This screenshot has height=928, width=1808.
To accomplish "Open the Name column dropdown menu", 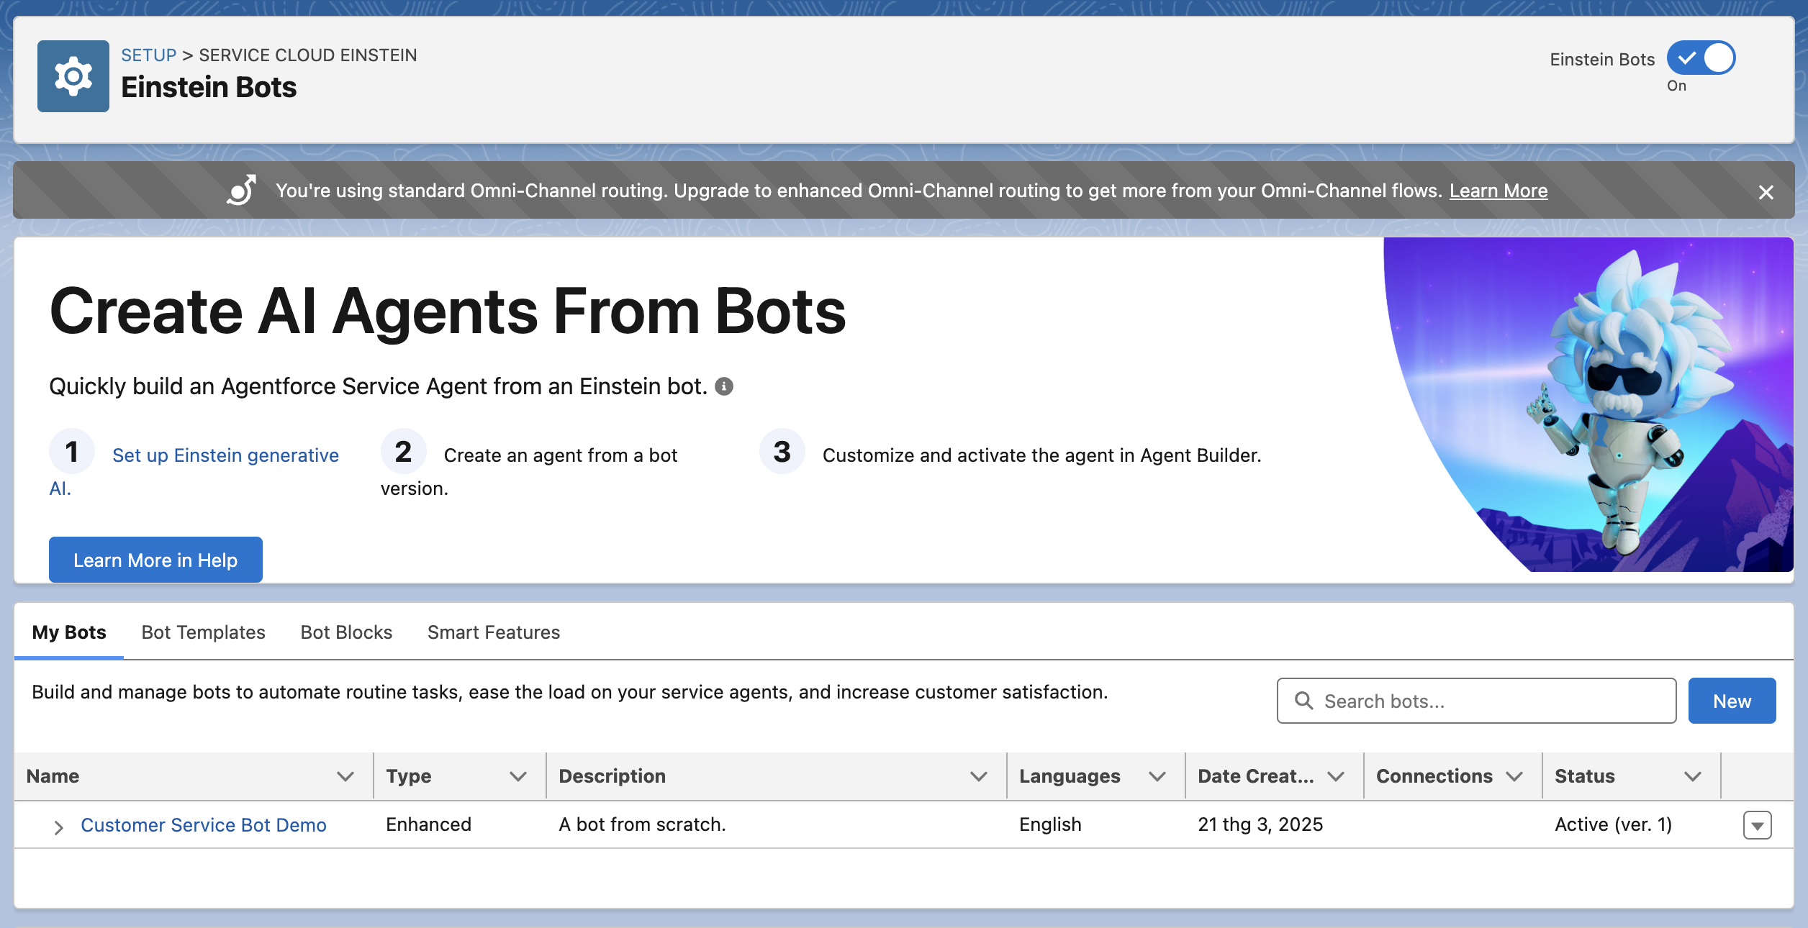I will [x=345, y=776].
